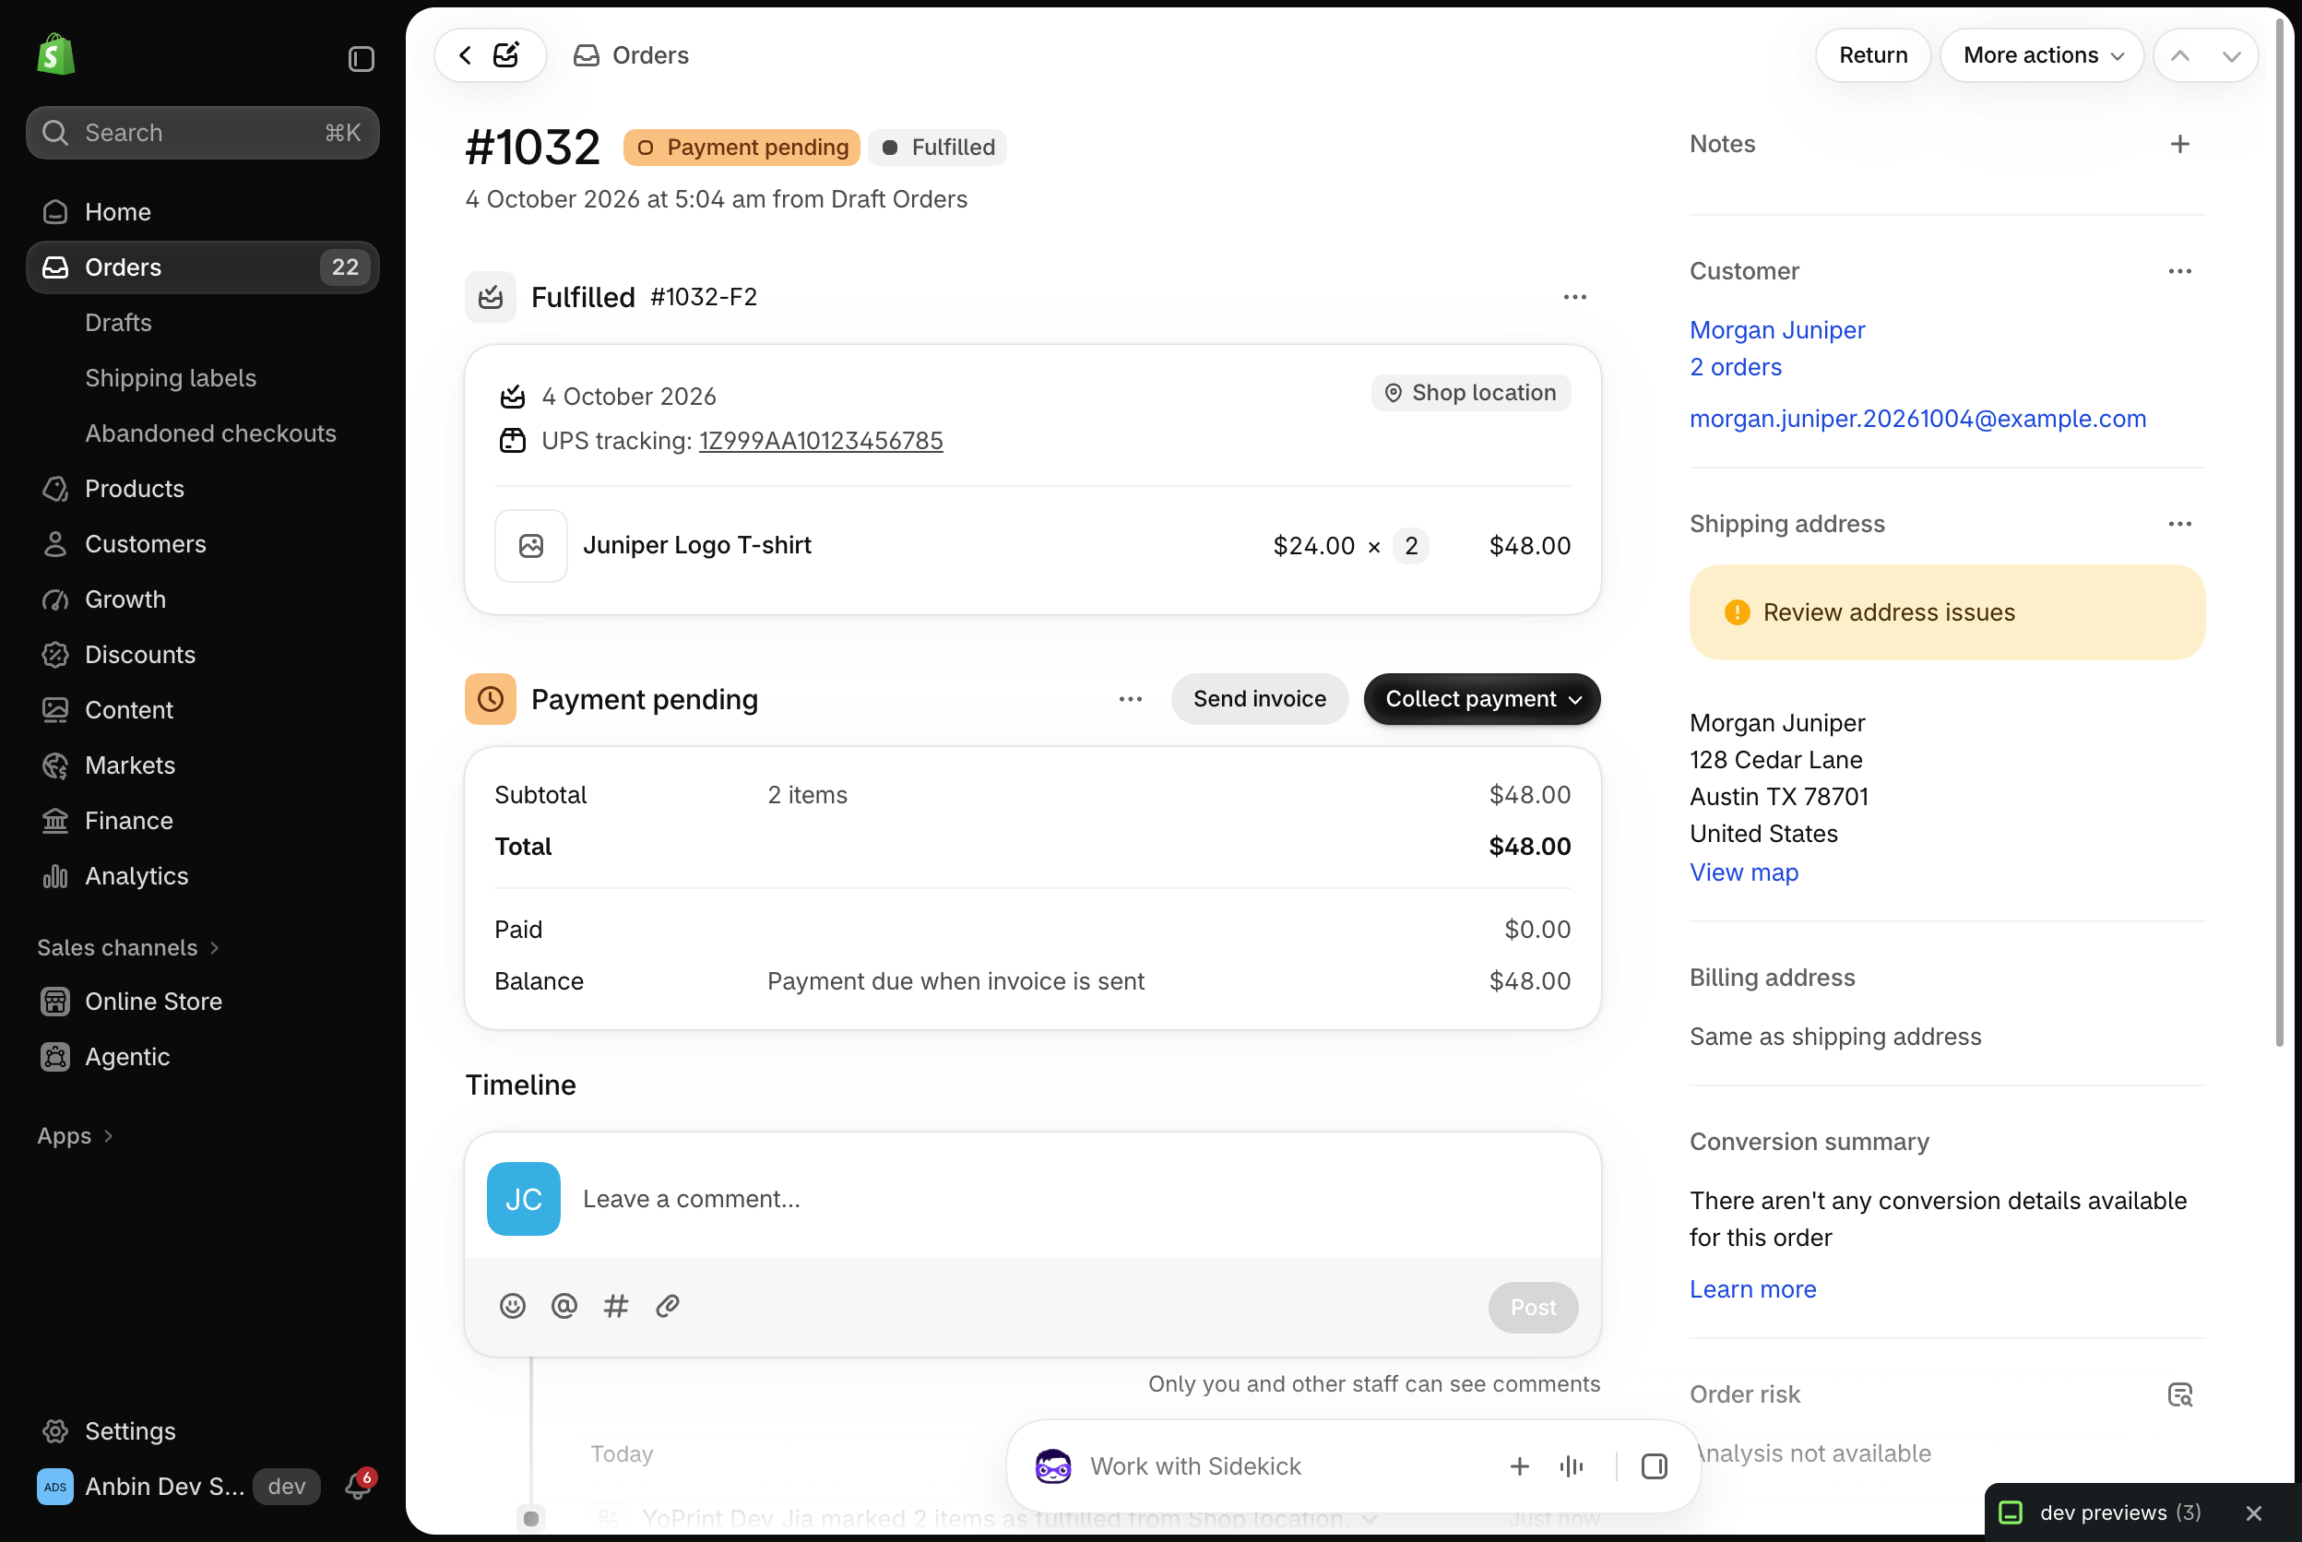Click the Return button

tap(1873, 56)
